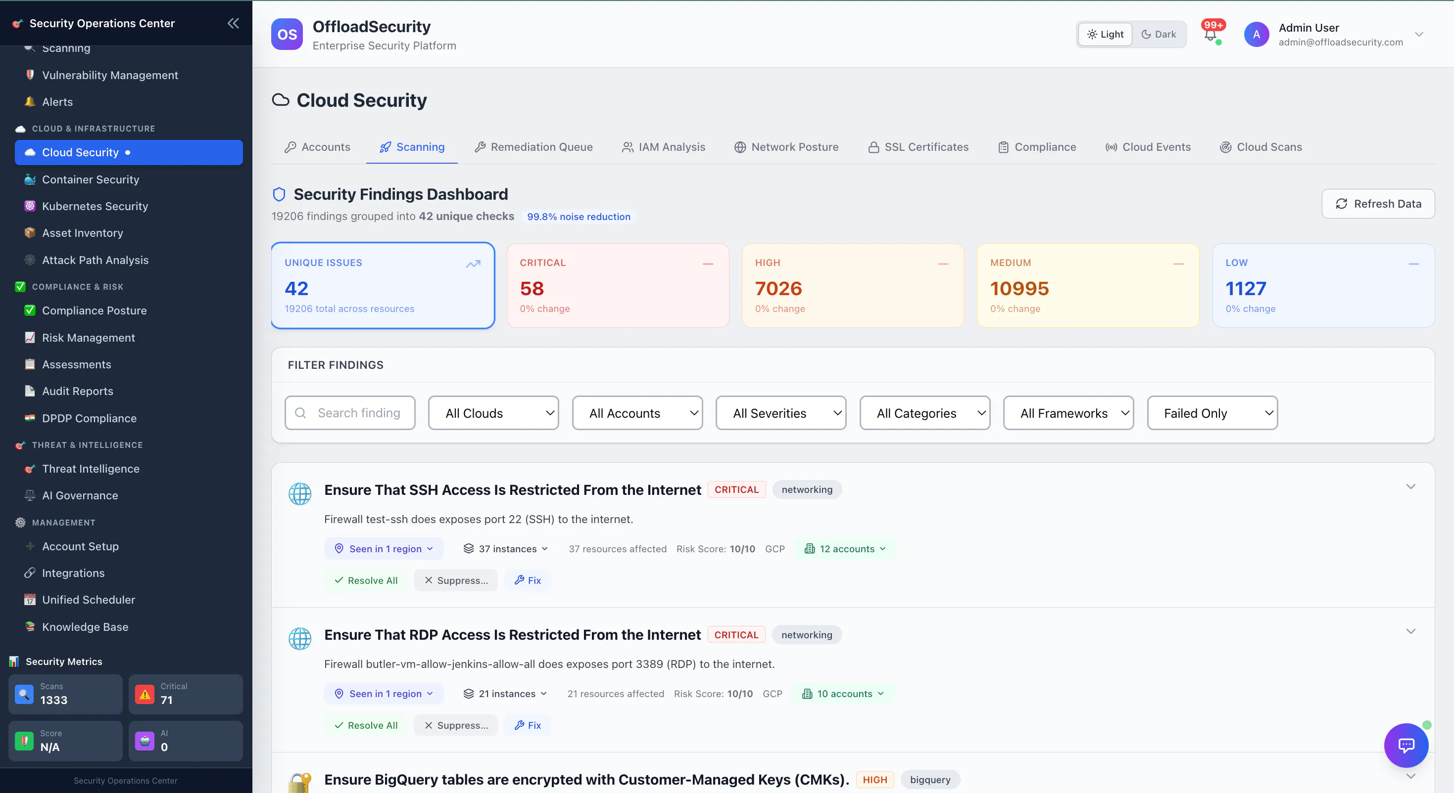The height and width of the screenshot is (793, 1454).
Task: Click the Admin User avatar circle
Action: point(1257,35)
